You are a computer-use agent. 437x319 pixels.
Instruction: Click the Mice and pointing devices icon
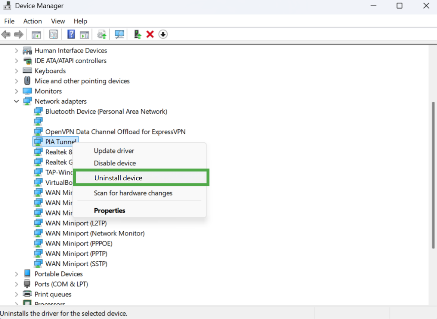(27, 80)
